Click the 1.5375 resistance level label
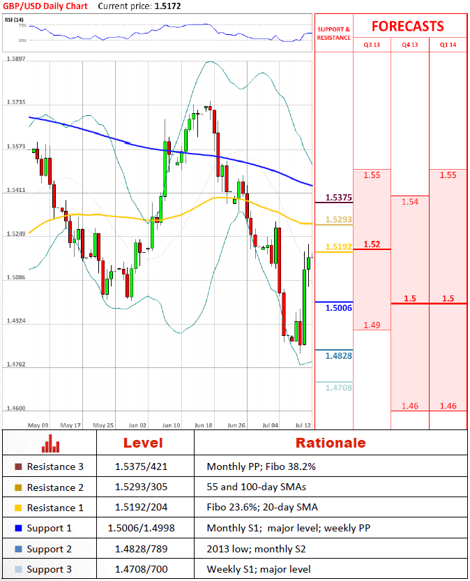Screen dimensions: 470x581 (338, 198)
